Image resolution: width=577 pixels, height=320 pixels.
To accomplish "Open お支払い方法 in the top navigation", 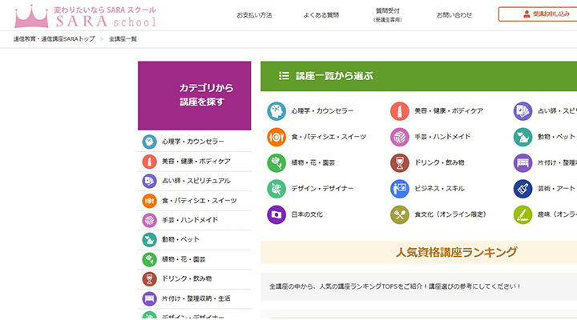I will coord(254,15).
